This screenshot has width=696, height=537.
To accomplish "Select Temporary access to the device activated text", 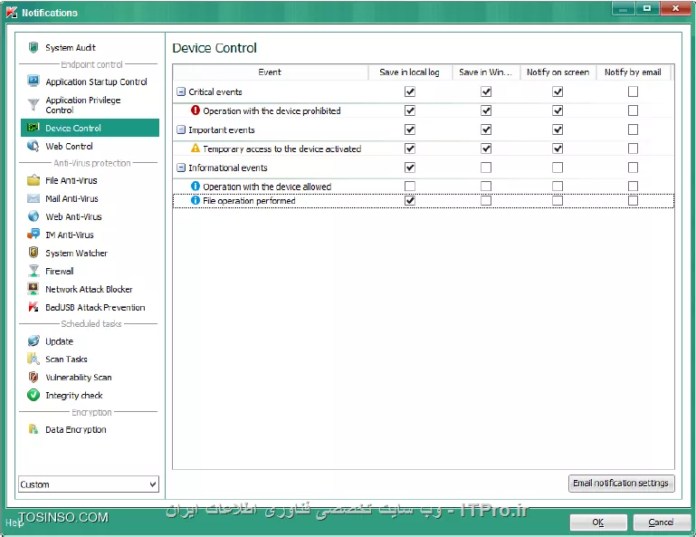I will tap(281, 149).
